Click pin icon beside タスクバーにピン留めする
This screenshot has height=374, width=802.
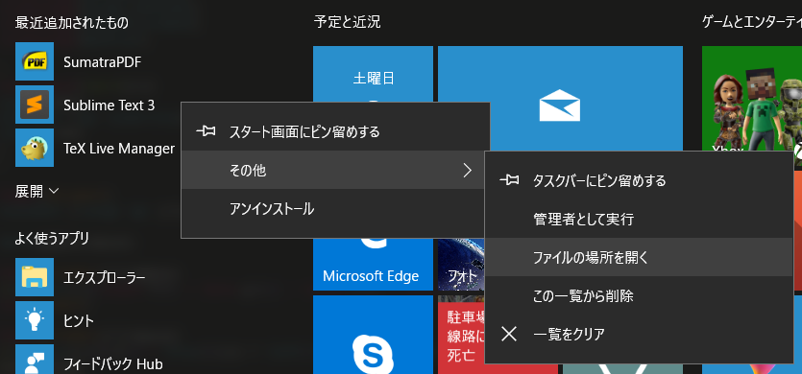point(509,180)
